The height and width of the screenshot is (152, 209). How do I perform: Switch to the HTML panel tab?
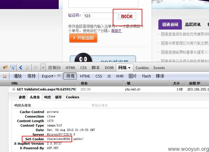coord(70,68)
